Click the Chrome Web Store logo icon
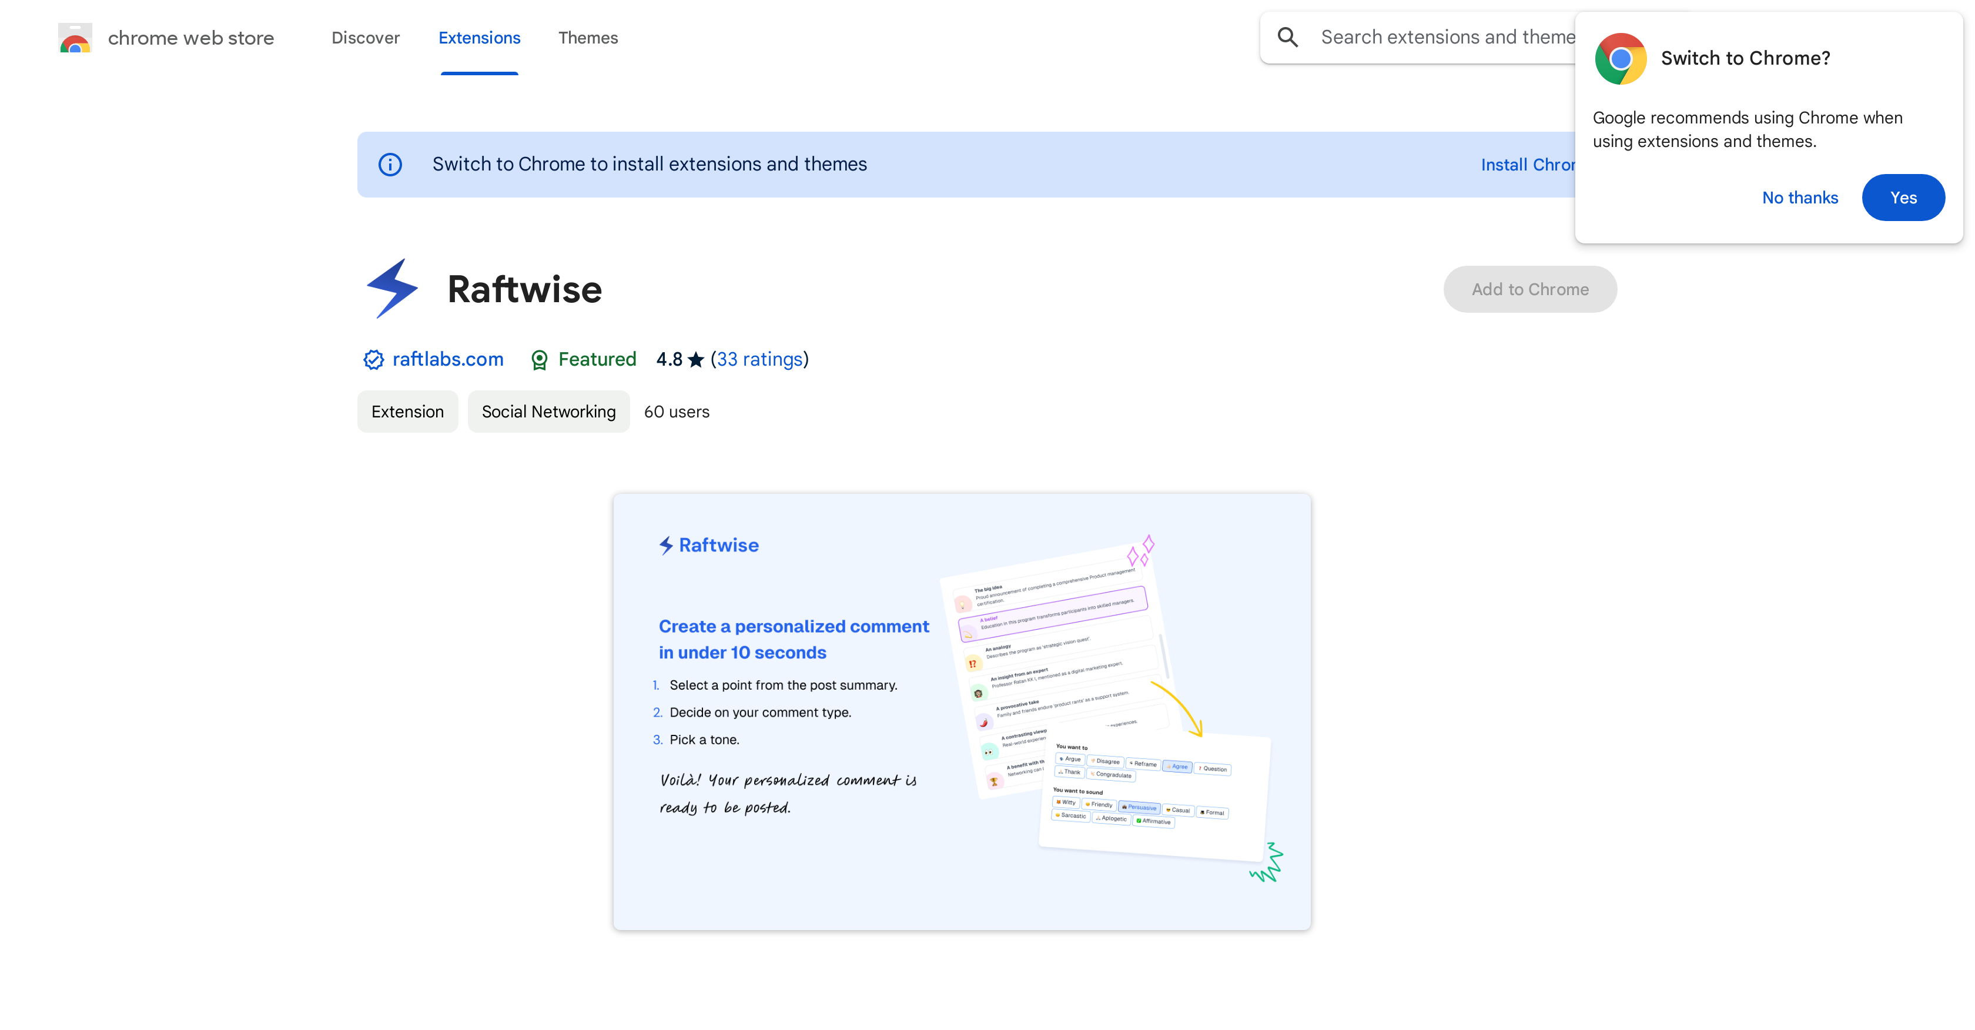1975x1030 pixels. pos(75,38)
